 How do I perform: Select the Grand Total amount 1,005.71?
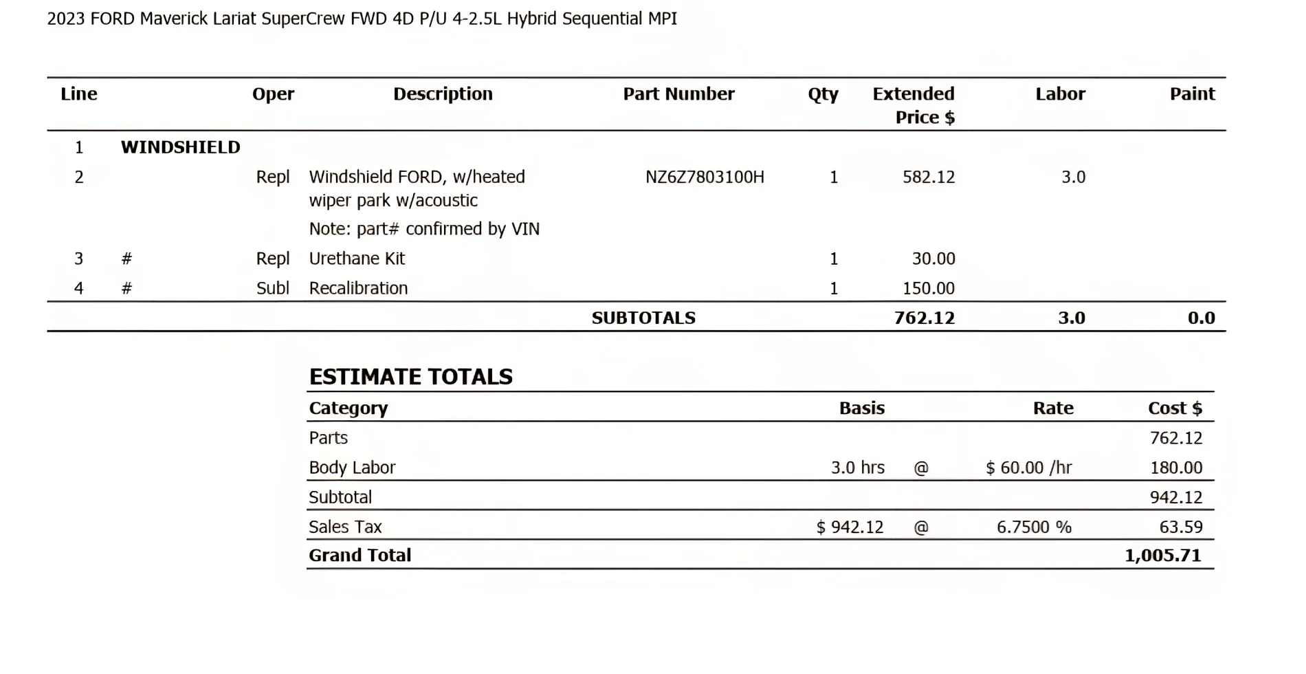[x=1163, y=556]
